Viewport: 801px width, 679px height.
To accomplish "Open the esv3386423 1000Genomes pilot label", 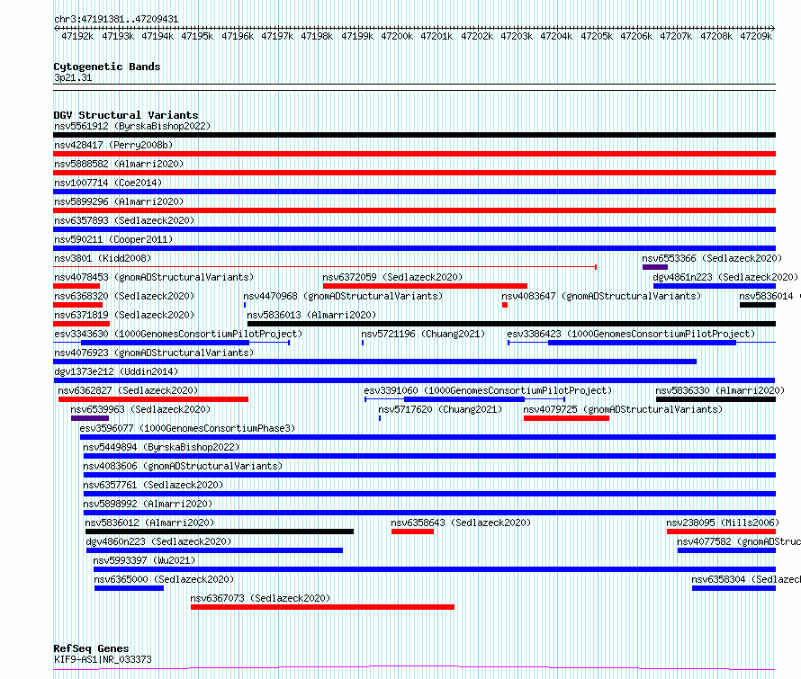I will pos(631,334).
